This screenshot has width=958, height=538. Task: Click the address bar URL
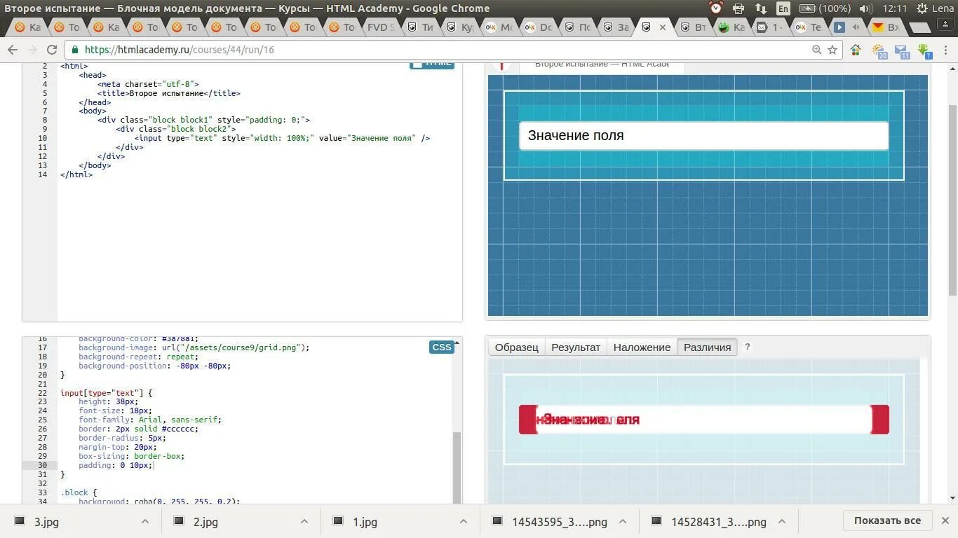[180, 50]
